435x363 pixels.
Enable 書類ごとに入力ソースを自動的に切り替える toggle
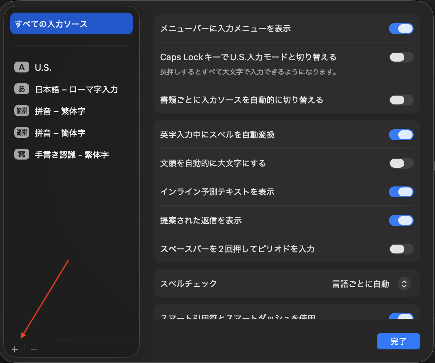click(401, 100)
